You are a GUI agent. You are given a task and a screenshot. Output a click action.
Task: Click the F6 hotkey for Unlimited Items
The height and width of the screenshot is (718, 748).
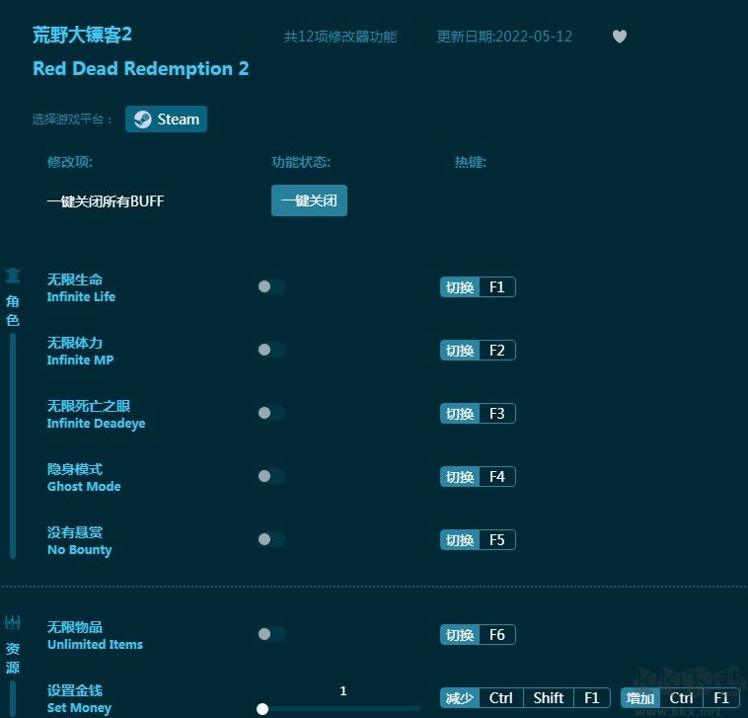(x=497, y=634)
